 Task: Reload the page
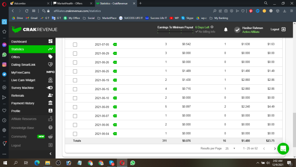point(27,11)
